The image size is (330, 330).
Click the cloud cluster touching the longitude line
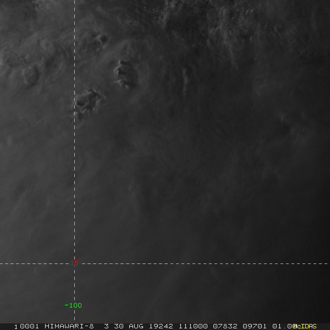[89, 102]
